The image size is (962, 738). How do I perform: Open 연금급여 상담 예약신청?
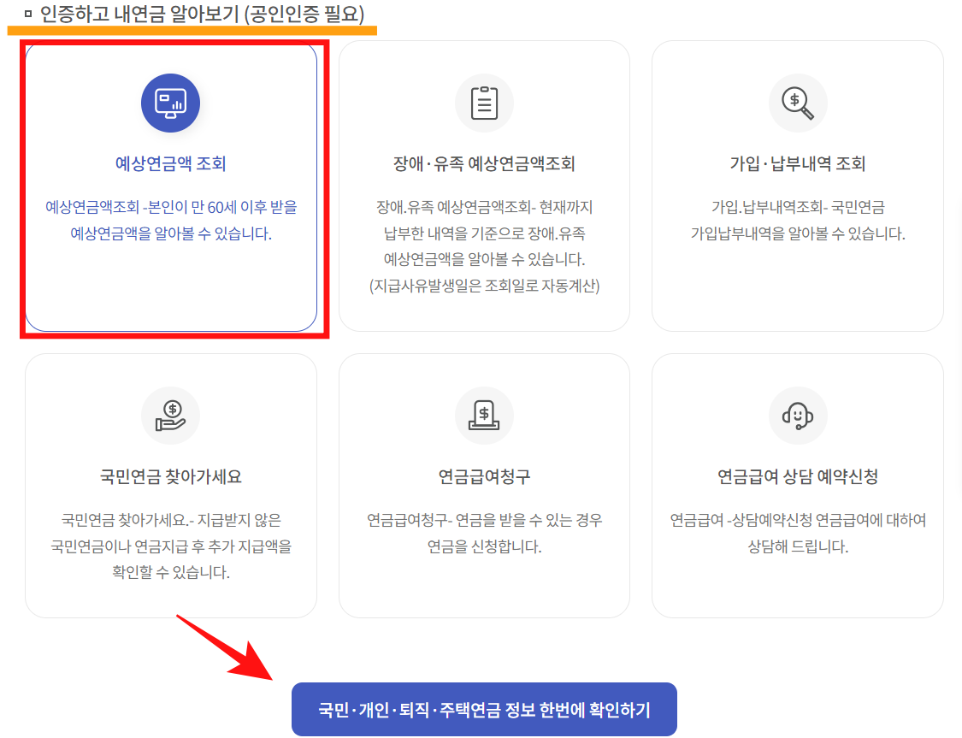(798, 475)
